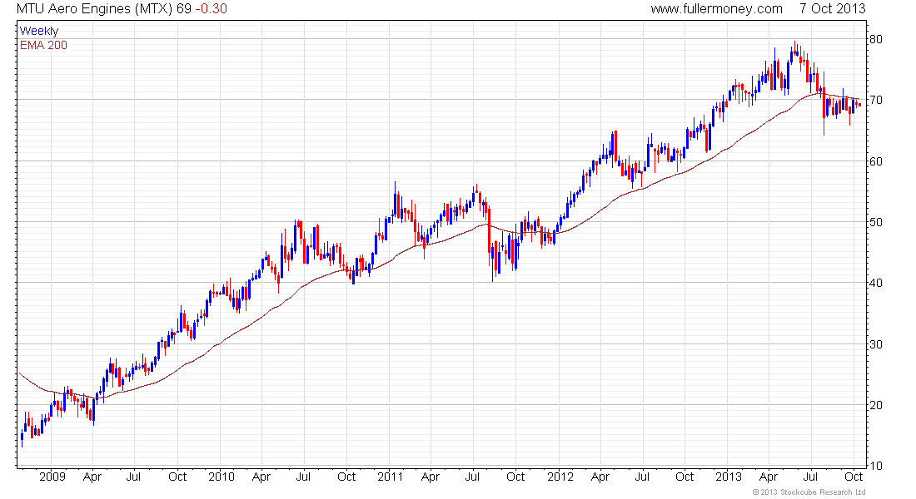Select the Weekly legend label
The image size is (916, 499).
click(x=39, y=31)
